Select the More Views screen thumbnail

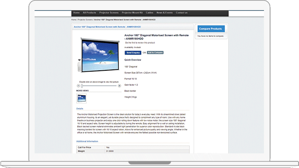pyautogui.click(x=82, y=98)
